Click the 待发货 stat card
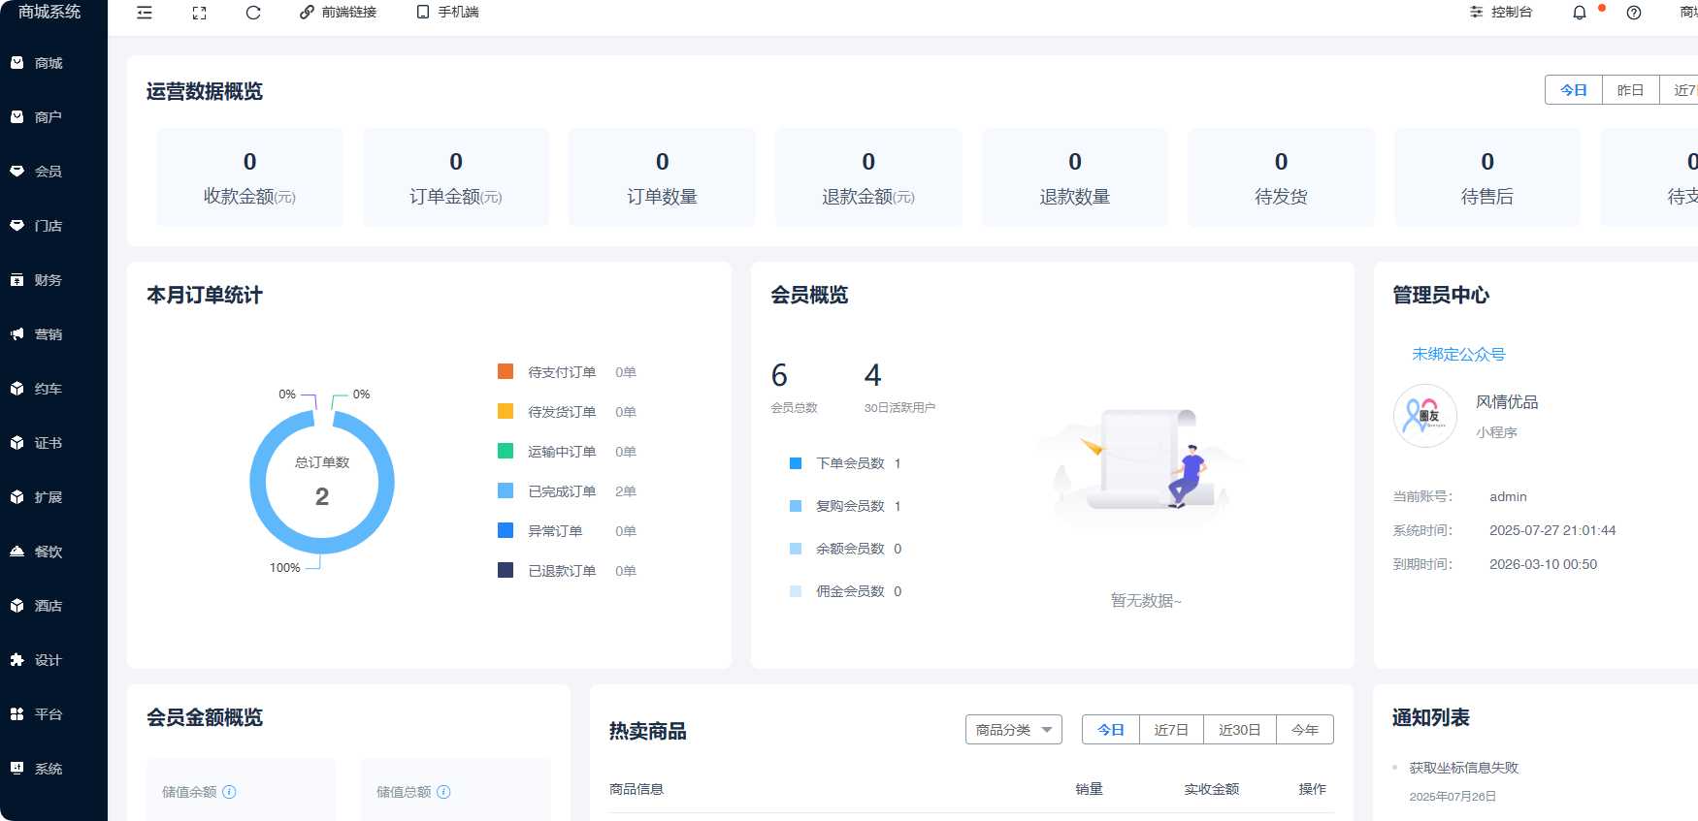 (x=1282, y=177)
